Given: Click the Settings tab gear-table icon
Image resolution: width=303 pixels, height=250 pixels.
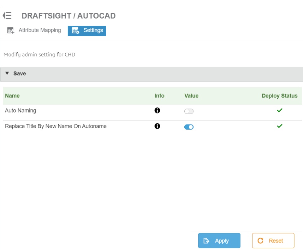Looking at the screenshot, I should [75, 31].
